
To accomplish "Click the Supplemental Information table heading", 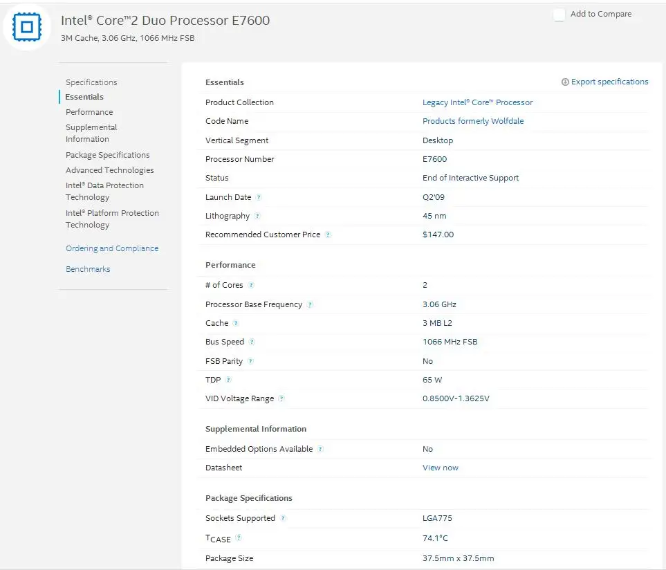I will click(256, 429).
